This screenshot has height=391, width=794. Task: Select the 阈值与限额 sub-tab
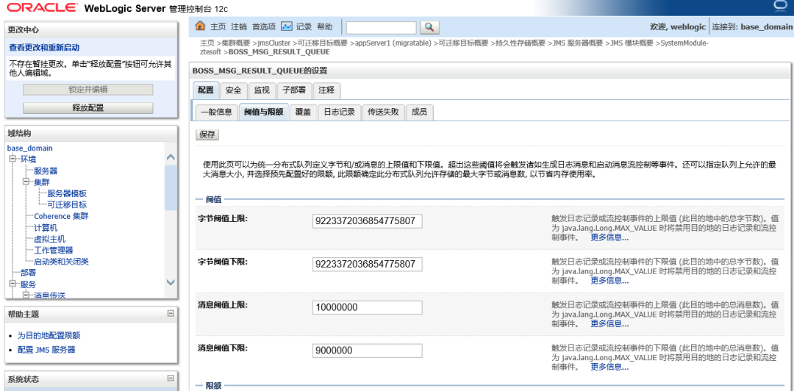point(263,112)
